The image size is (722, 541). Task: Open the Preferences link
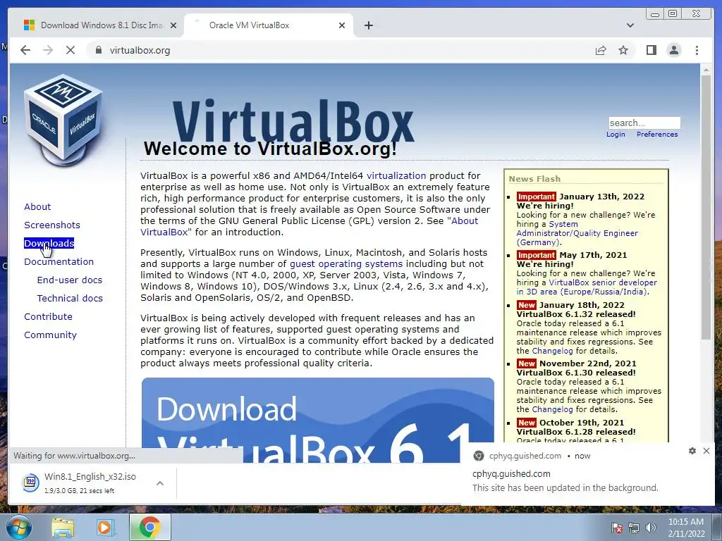[657, 135]
